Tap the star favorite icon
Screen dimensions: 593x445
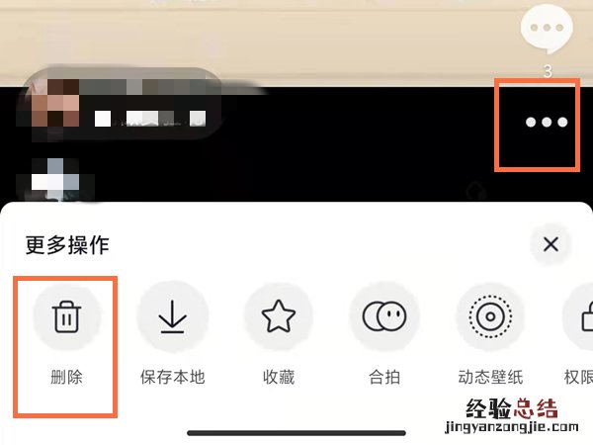[x=279, y=316]
